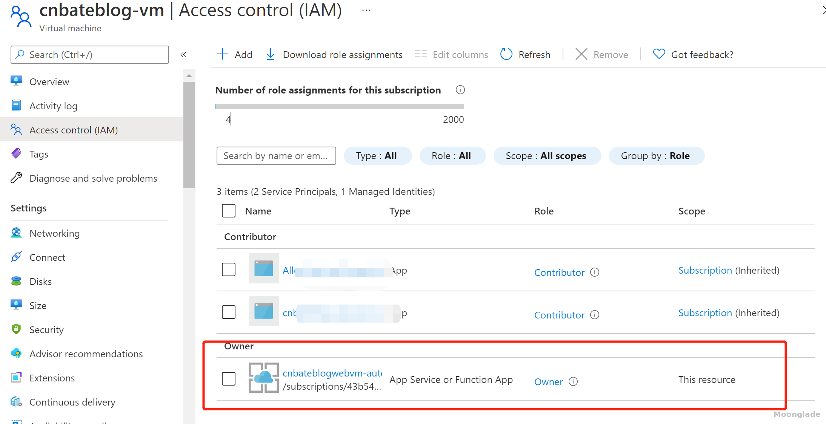Click the Overview monitor icon
This screenshot has width=826, height=424.
click(x=16, y=81)
